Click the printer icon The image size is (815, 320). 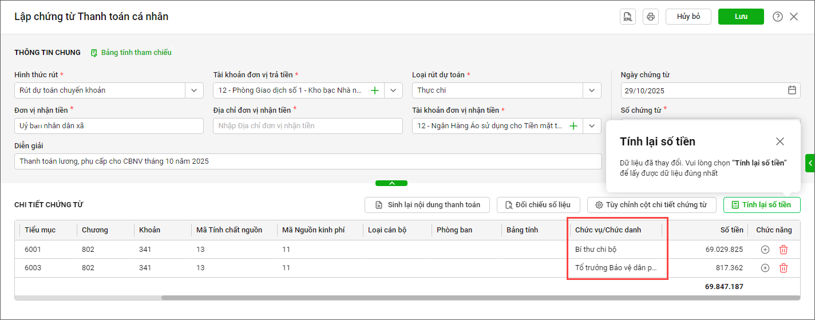coord(651,17)
